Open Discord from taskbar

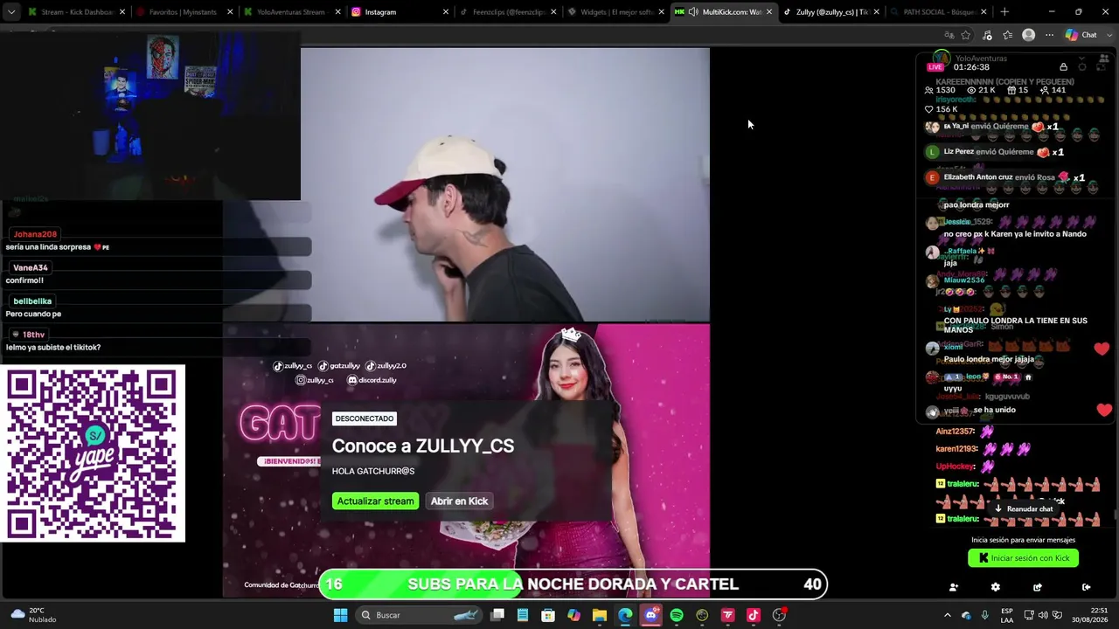coord(650,615)
